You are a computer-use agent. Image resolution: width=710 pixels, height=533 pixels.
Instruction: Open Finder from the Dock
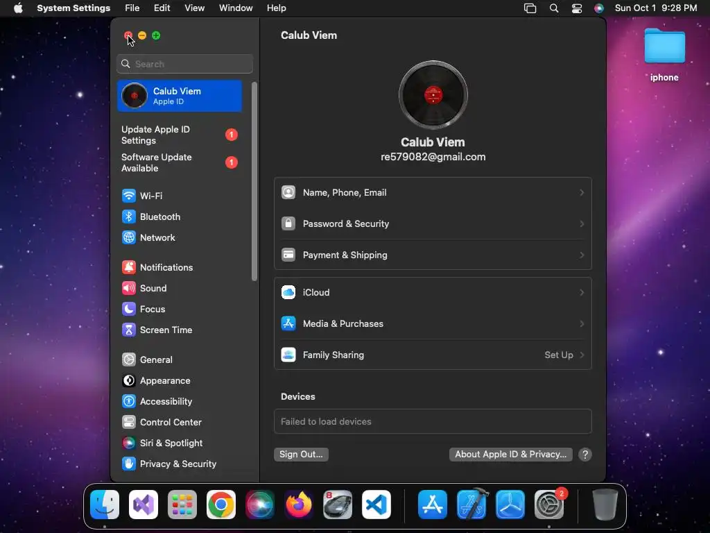point(105,505)
